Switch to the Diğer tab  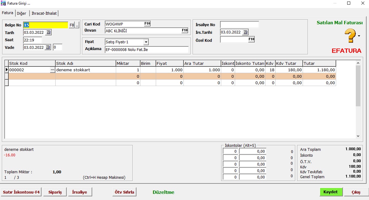[22, 13]
